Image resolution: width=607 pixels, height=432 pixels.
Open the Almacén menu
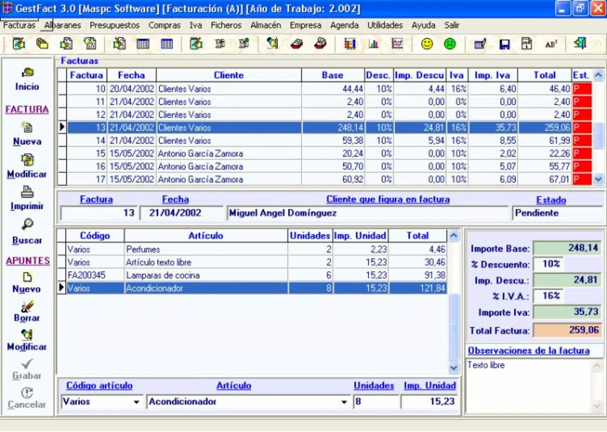coord(266,25)
